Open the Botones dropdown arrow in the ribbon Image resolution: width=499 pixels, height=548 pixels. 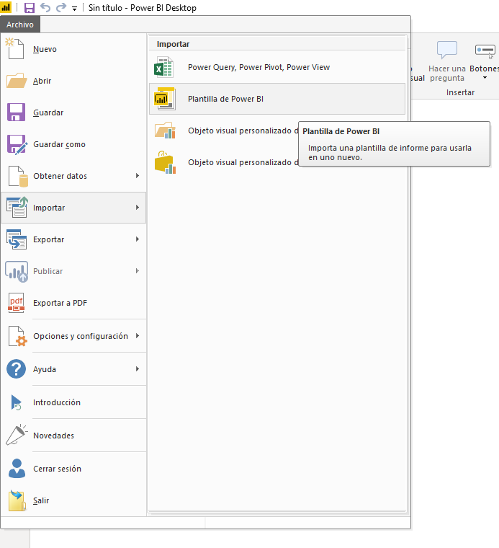[485, 78]
